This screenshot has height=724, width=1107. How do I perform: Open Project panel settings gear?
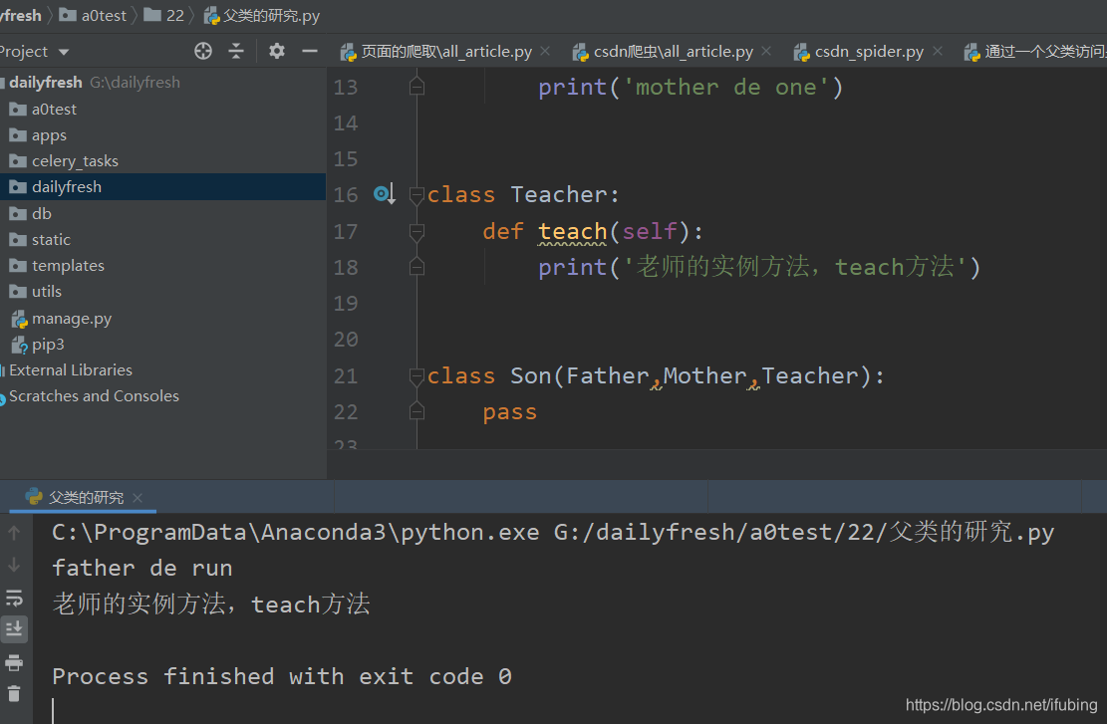277,51
